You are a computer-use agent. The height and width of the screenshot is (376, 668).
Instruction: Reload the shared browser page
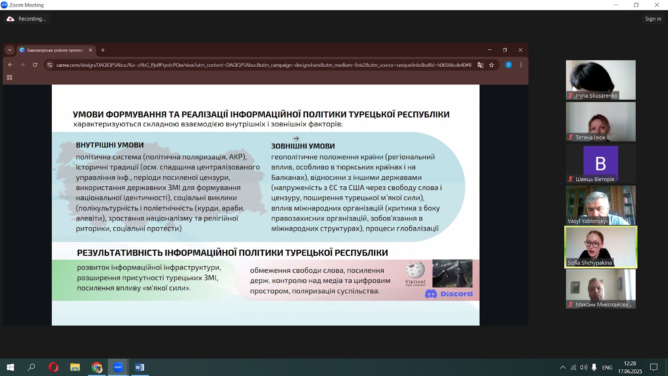point(35,65)
